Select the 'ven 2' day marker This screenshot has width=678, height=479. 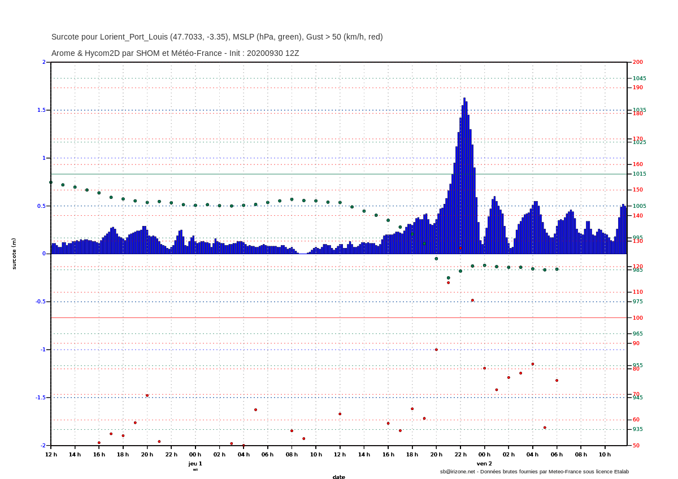click(484, 463)
